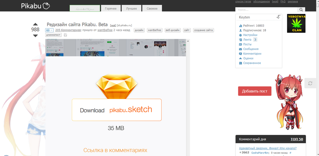Toggle the post image collapse button
The image size is (319, 156).
pyautogui.click(x=50, y=30)
